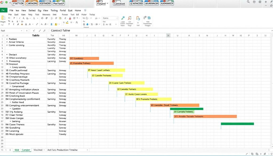Click the select-all corner of the grid
273x156 pixels.
click(2, 35)
